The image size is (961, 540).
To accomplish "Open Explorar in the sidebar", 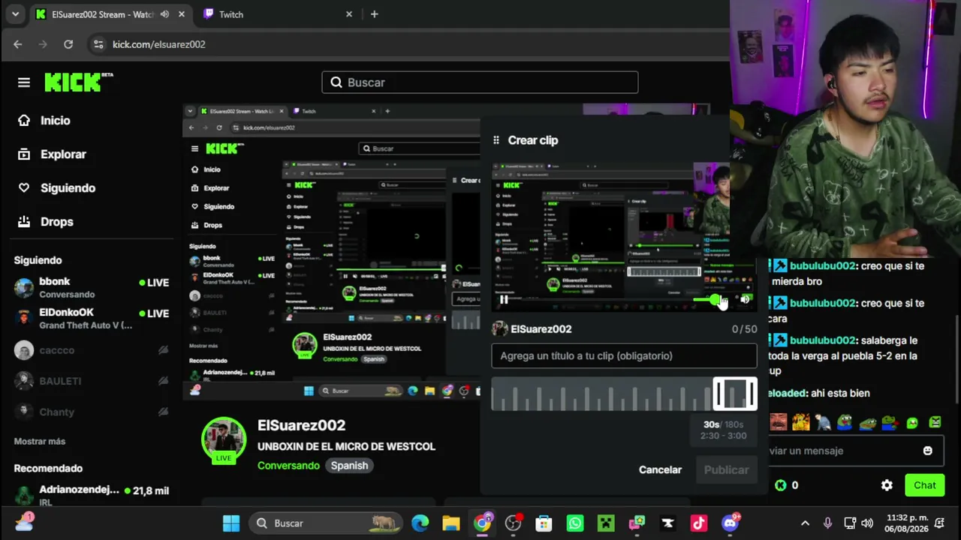I will click(53, 154).
